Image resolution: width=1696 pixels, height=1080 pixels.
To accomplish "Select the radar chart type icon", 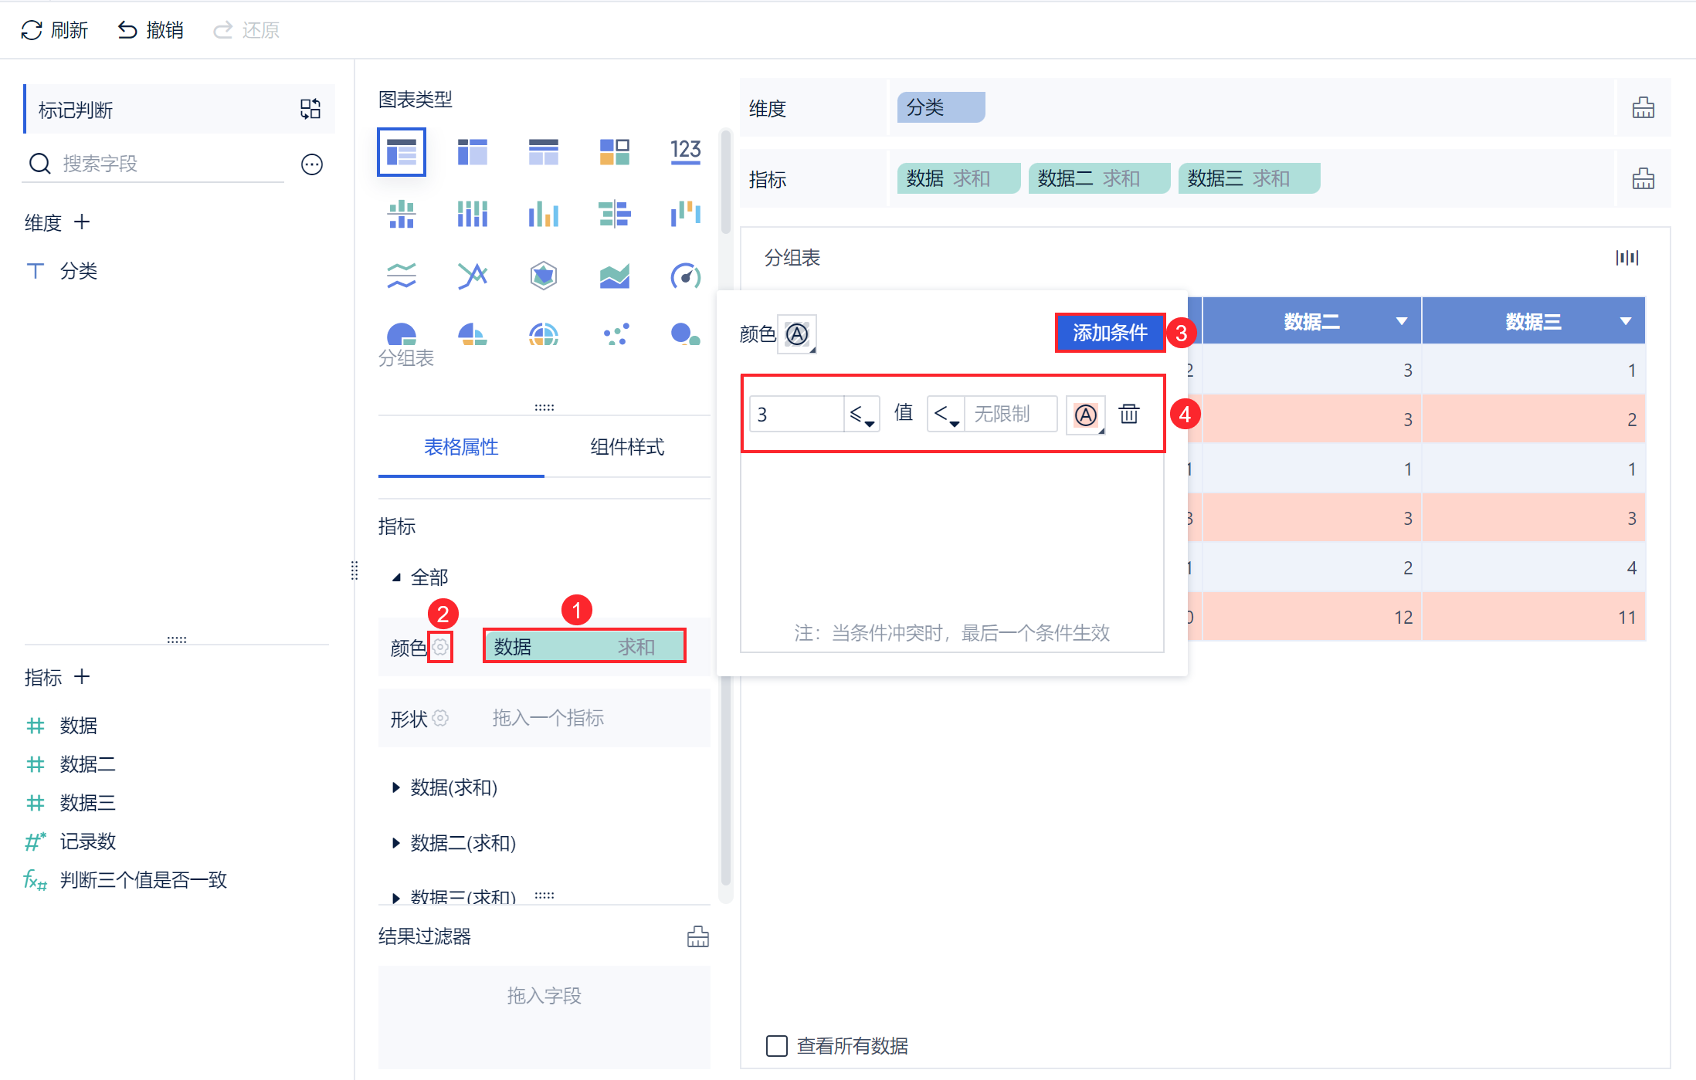I will [x=543, y=275].
